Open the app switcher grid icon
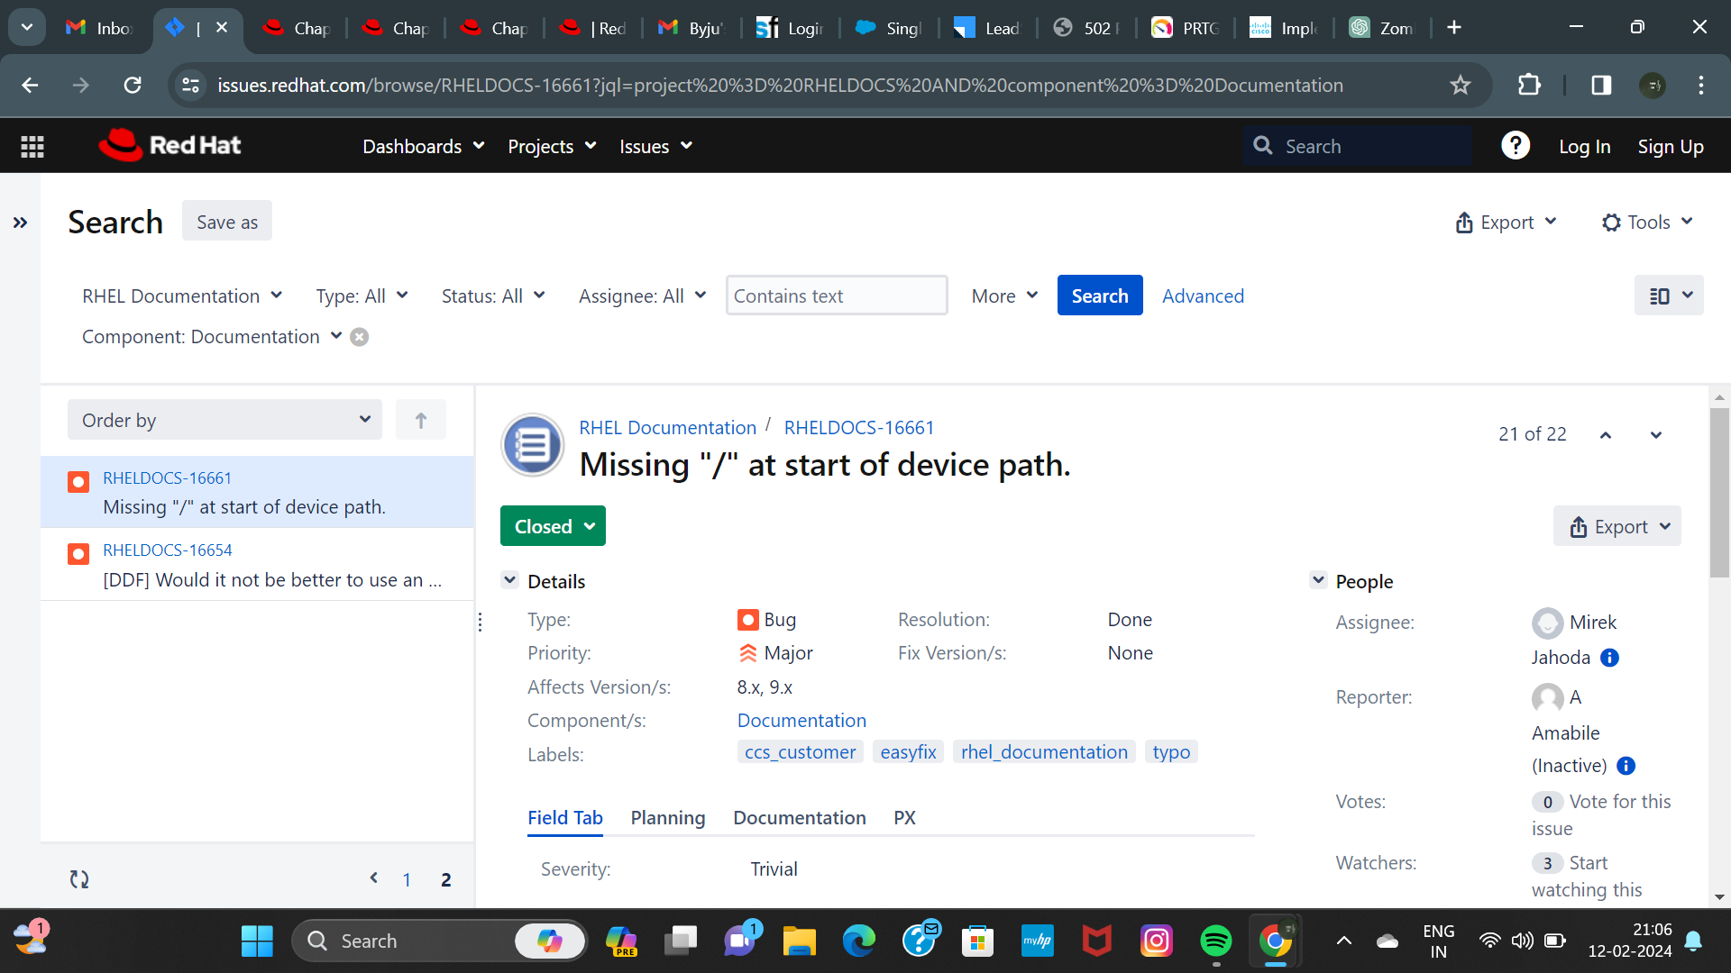This screenshot has height=973, width=1731. tap(32, 146)
